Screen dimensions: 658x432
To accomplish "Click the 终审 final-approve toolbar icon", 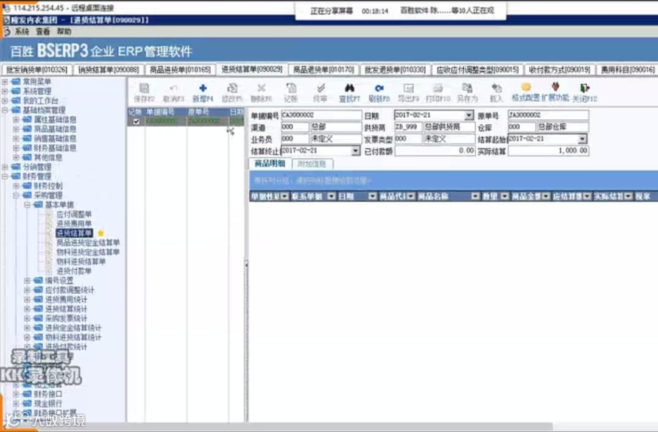I will [x=320, y=88].
